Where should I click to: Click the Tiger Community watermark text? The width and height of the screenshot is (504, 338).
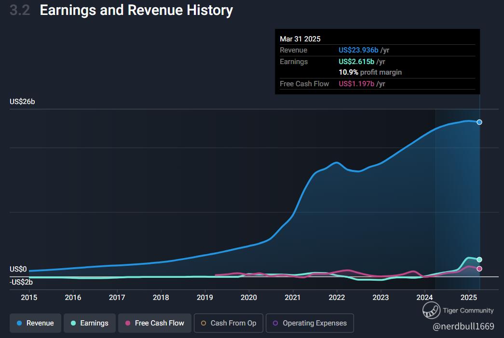coord(468,311)
